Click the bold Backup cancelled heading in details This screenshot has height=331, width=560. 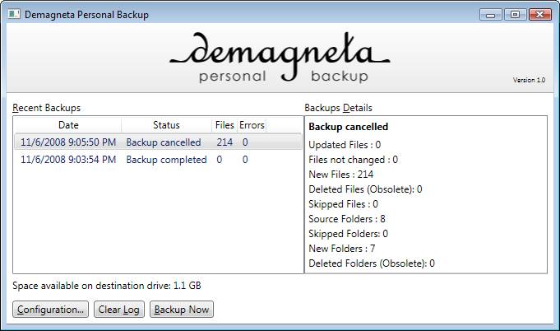point(348,127)
